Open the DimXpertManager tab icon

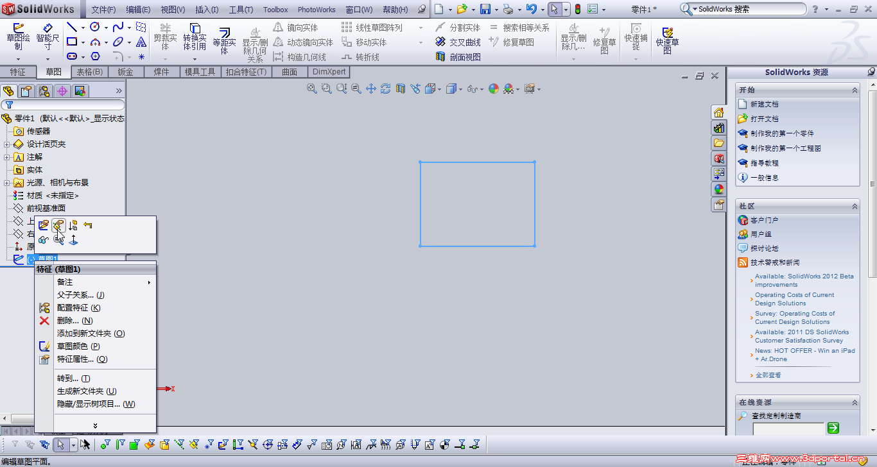(62, 90)
